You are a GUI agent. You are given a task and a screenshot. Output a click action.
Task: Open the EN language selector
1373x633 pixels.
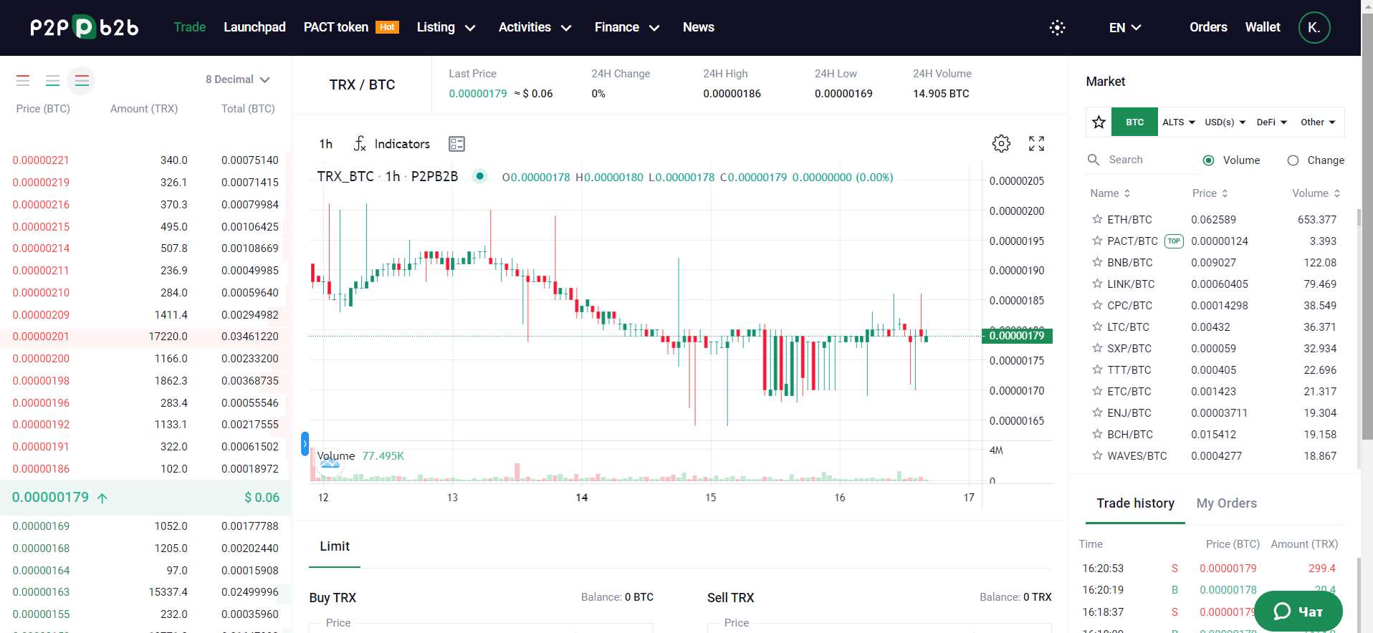click(1125, 27)
